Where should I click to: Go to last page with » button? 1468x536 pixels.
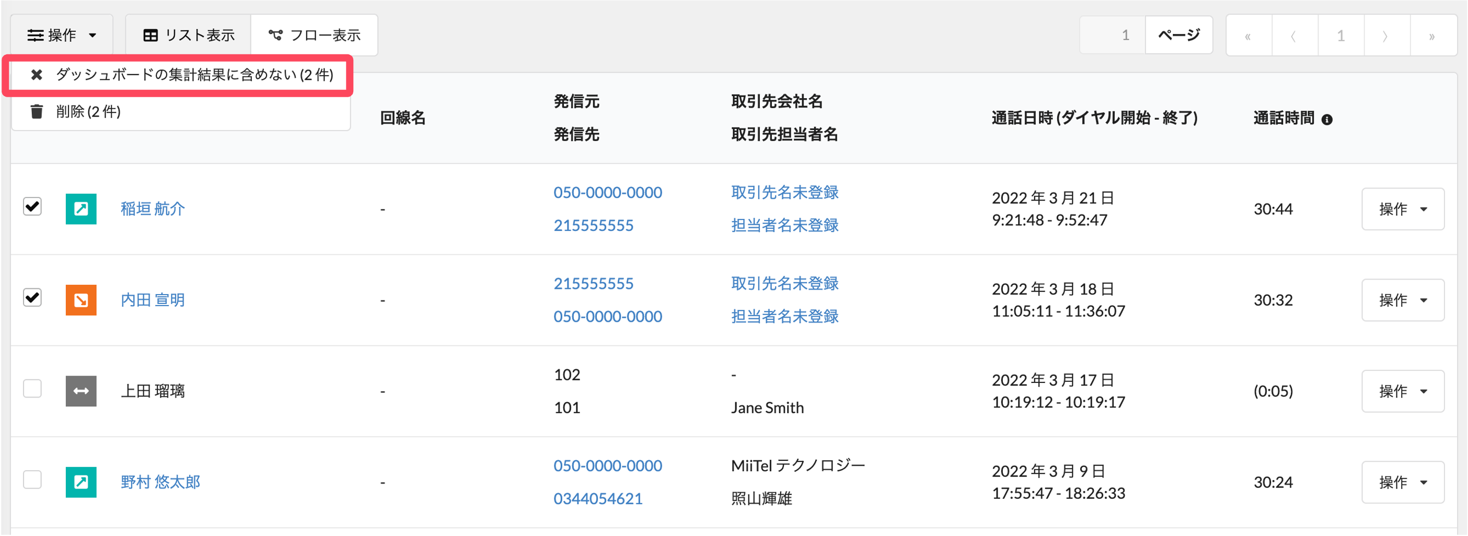(x=1433, y=36)
